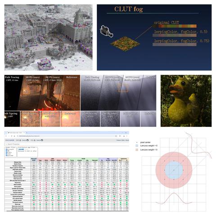Open the Lanczos weight diagram image
Image resolution: width=216 pixels, height=216 pixels.
coord(172,171)
